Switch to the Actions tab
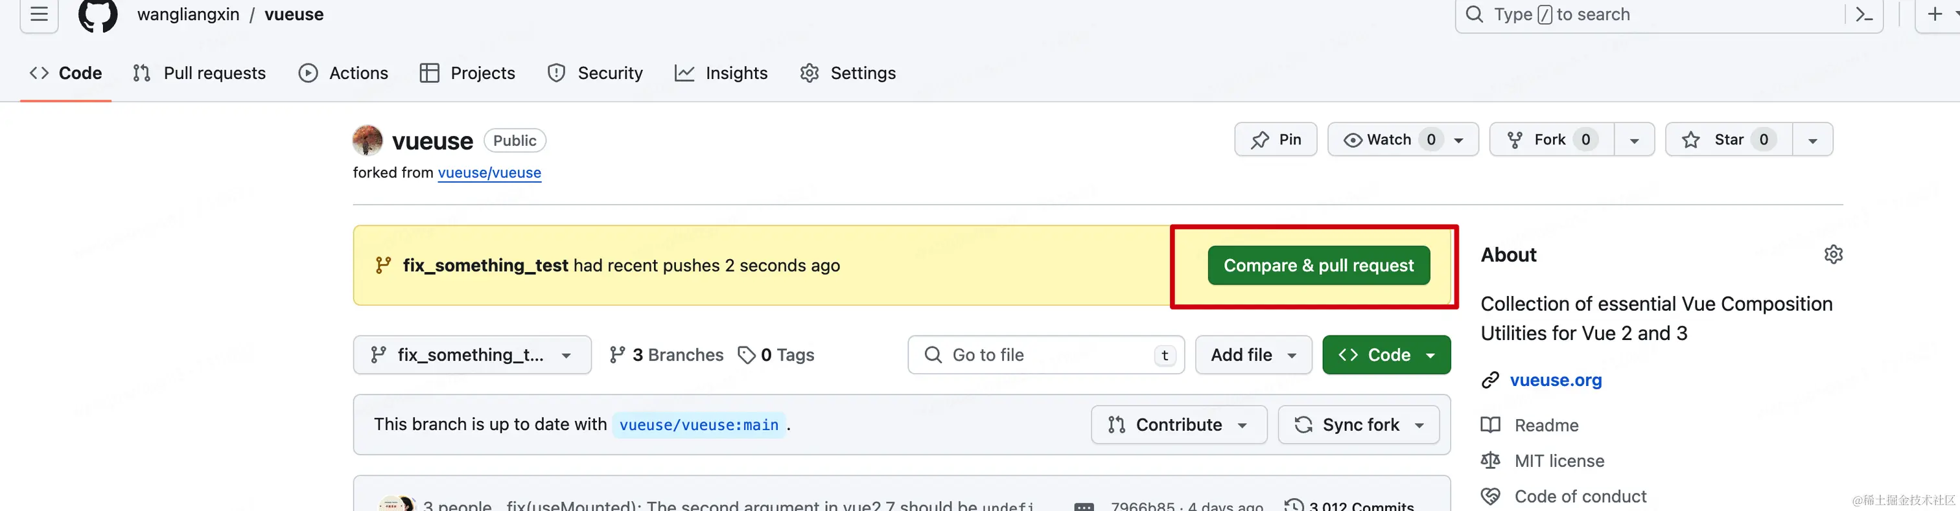Viewport: 1960px width, 511px height. coord(343,73)
